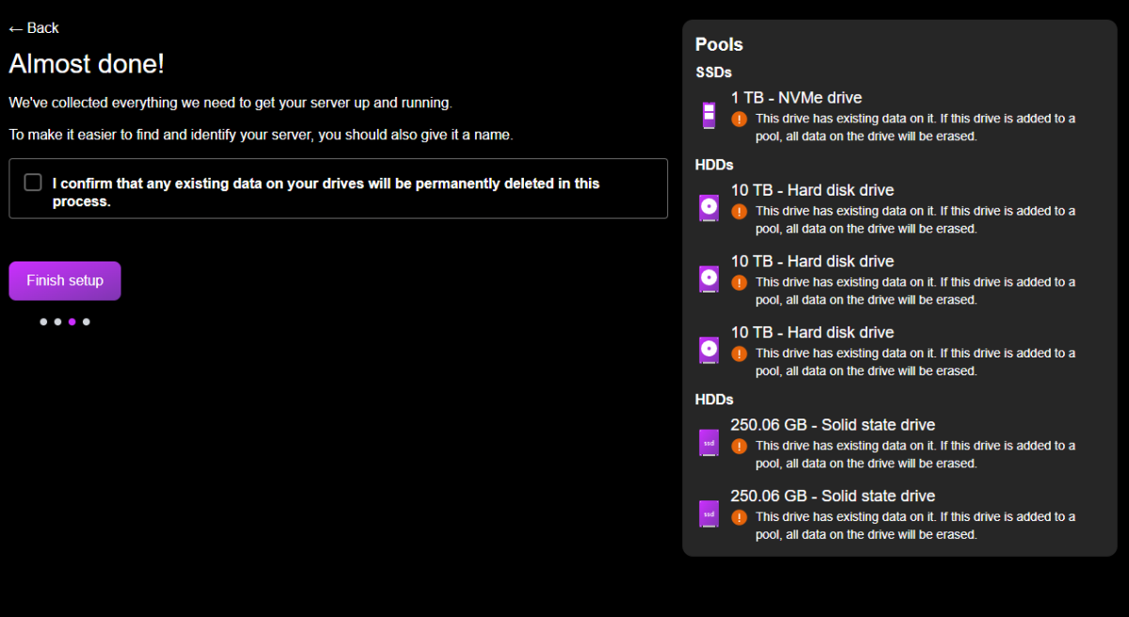Click warning icon under first solid state drive
Viewport: 1129px width, 617px height.
tap(739, 446)
